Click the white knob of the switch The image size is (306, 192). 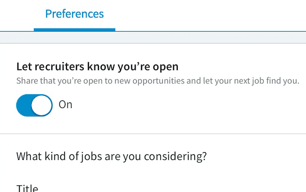point(42,105)
